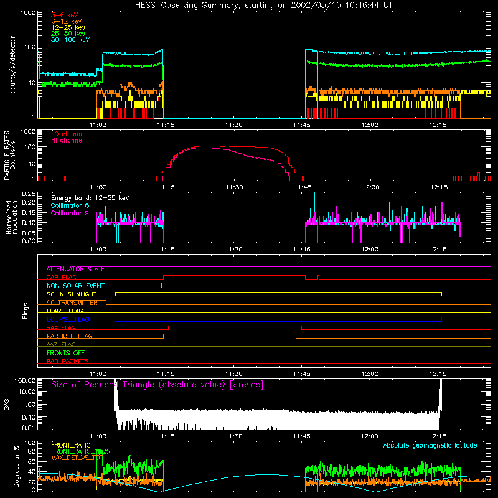
Task: Click the FRONTS_OFF flag label
Action: pyautogui.click(x=66, y=353)
